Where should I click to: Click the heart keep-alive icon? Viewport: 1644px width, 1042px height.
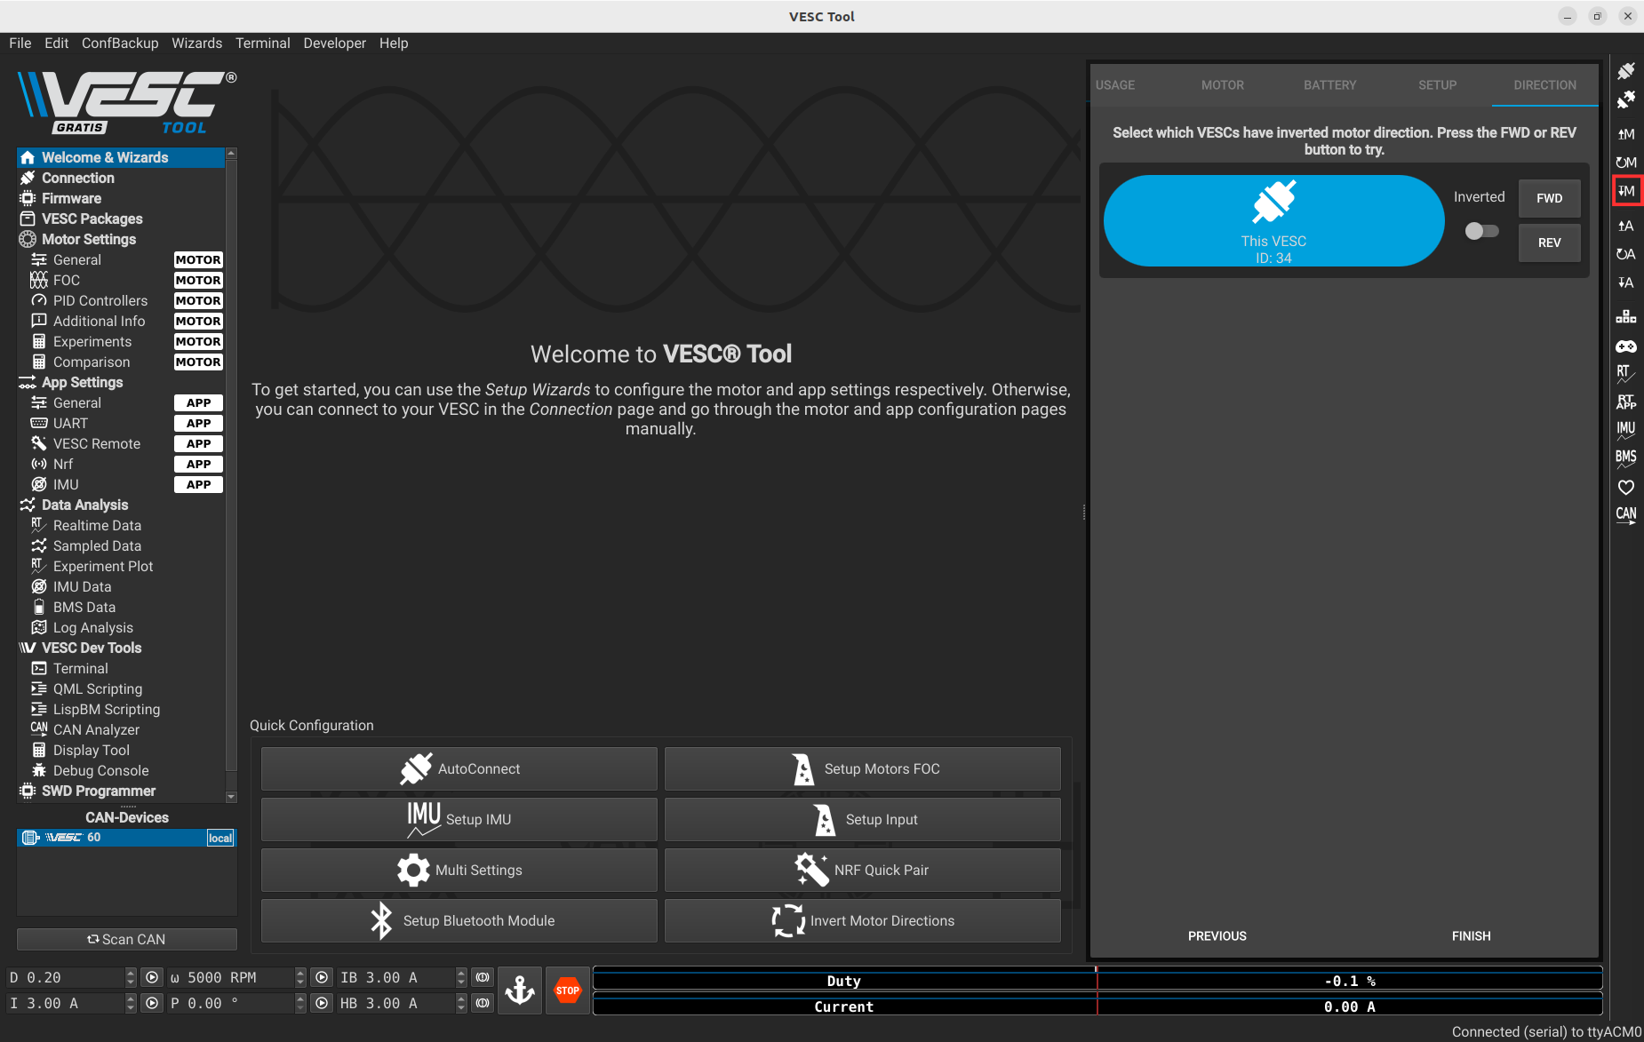point(1625,487)
